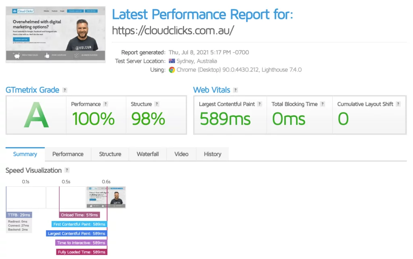Screen dimensions: 413x259
Task: Click help icon for Total Blocking Time
Action: [x=323, y=104]
